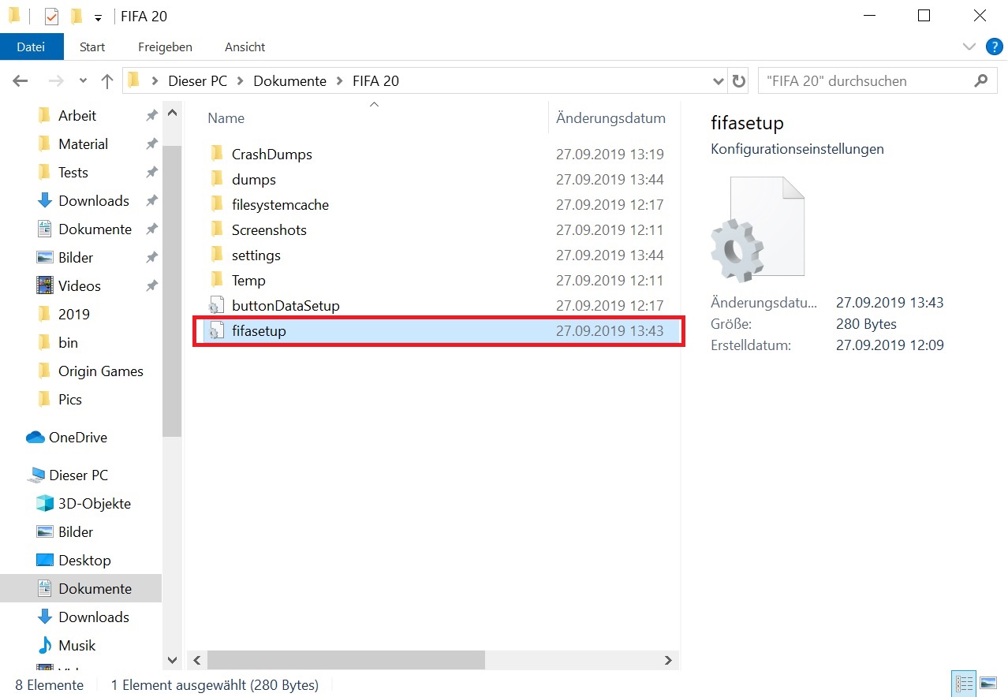Switch to the Start ribbon tab
The width and height of the screenshot is (1008, 697).
tap(92, 47)
